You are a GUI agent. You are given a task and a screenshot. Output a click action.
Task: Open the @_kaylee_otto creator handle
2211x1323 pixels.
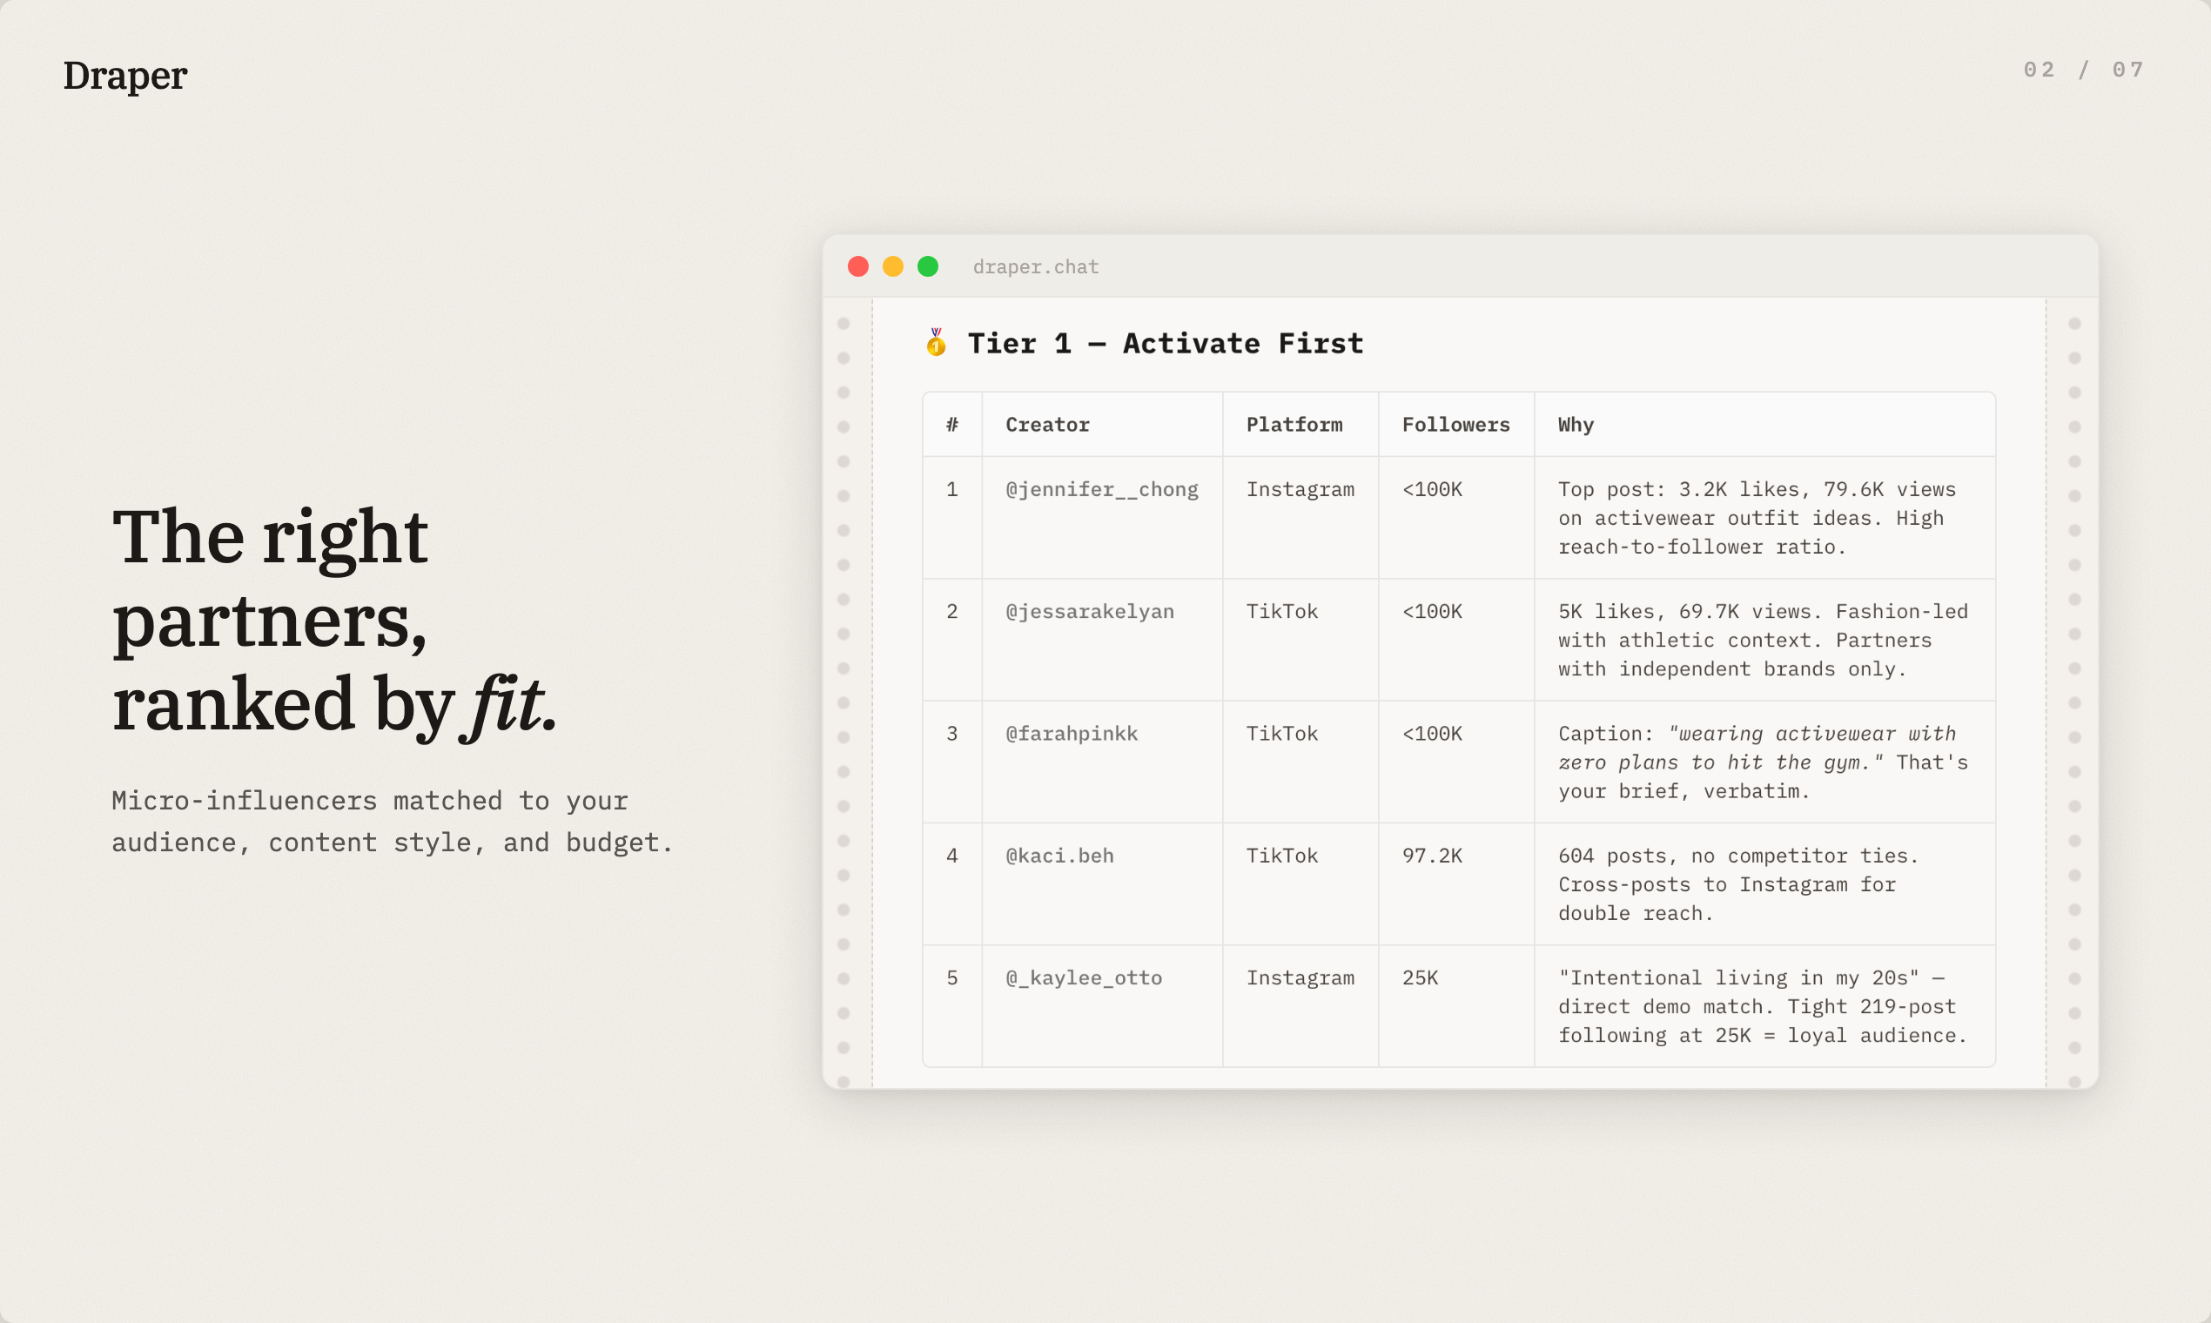tap(1083, 978)
